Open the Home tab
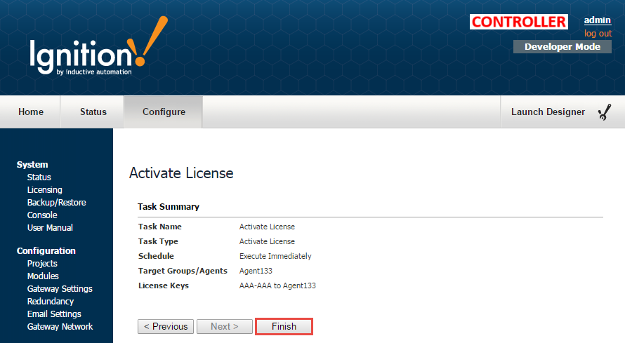The height and width of the screenshot is (343, 625). 31,112
